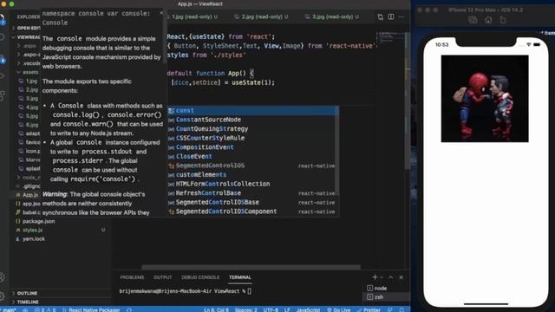
Task: Expand the .vscode folder
Action: point(29,63)
